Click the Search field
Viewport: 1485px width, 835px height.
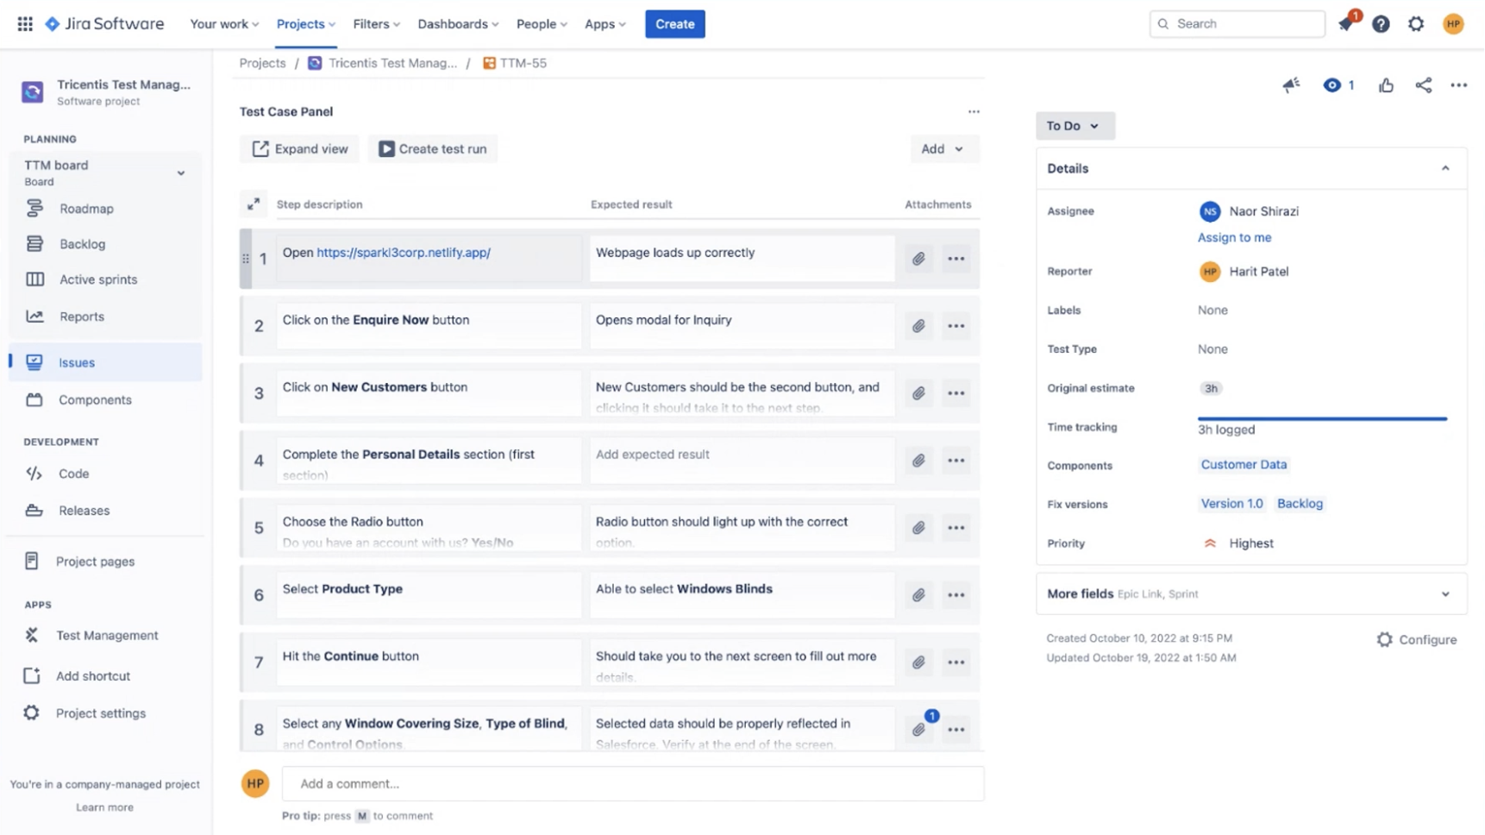pos(1237,24)
